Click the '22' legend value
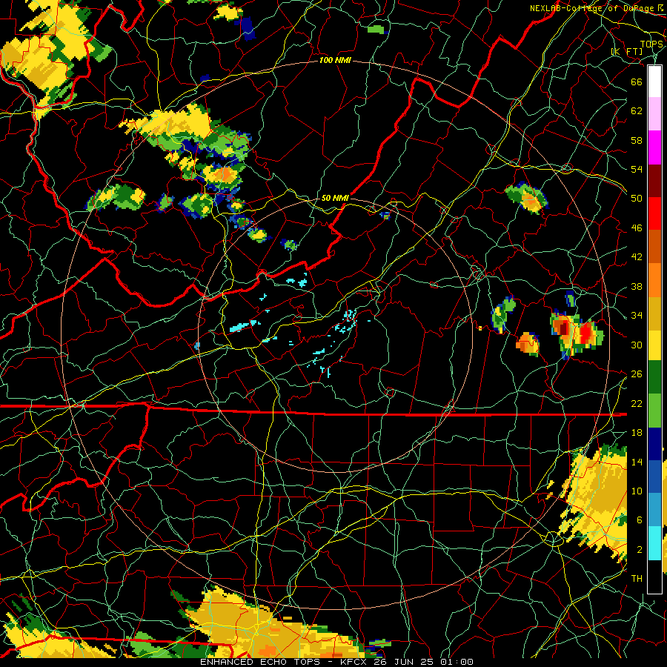Screen dimensions: 667x667 tap(637, 403)
